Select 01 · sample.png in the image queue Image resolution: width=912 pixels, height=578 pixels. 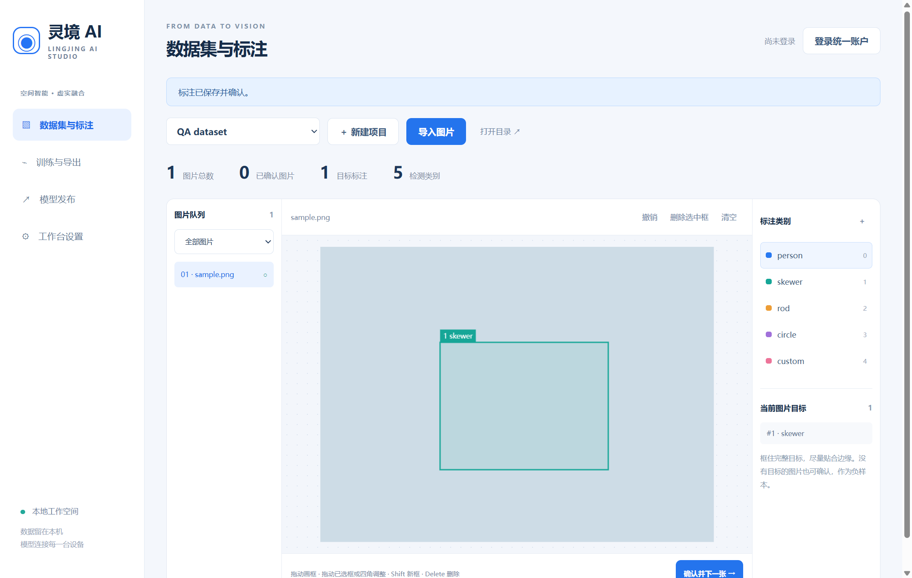click(224, 275)
